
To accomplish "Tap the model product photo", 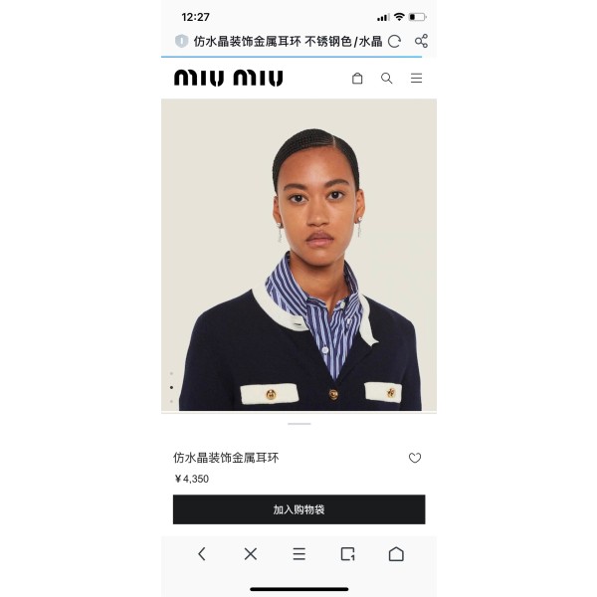I will pos(298,255).
